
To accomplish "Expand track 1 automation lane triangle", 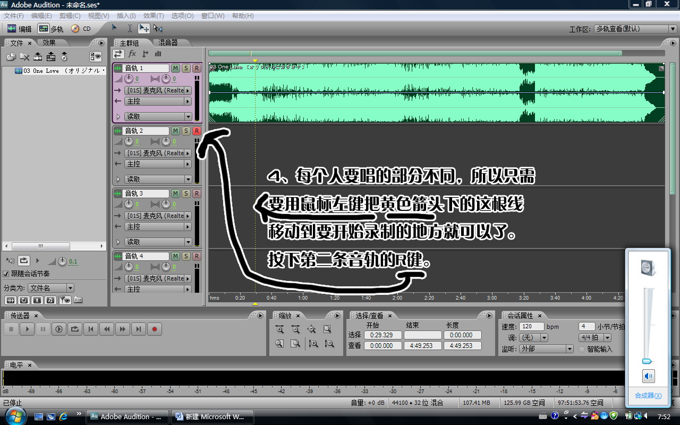I will [118, 117].
